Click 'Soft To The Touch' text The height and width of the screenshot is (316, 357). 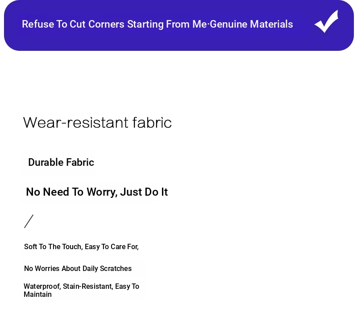click(x=53, y=246)
